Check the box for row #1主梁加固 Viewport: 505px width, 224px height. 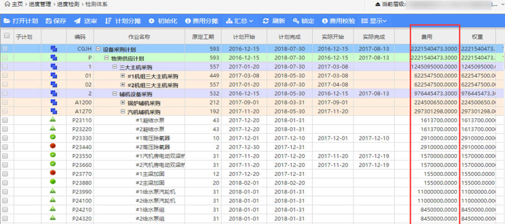click(5, 173)
